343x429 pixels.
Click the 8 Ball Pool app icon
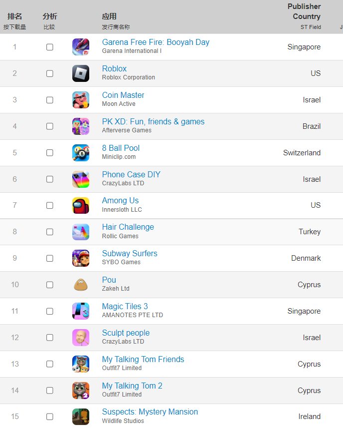pyautogui.click(x=81, y=153)
